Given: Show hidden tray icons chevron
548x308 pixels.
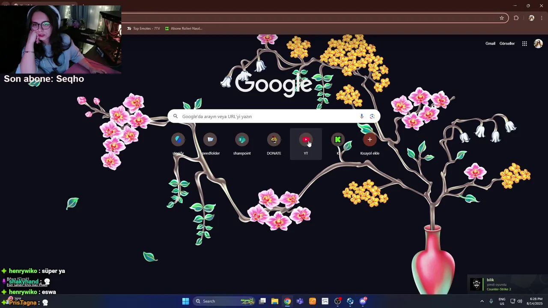Looking at the screenshot, I should 482,301.
